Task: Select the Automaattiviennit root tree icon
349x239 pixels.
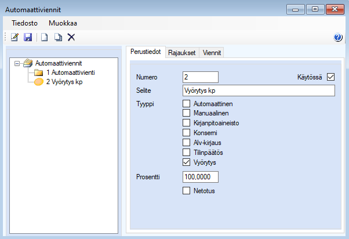Action: point(28,63)
